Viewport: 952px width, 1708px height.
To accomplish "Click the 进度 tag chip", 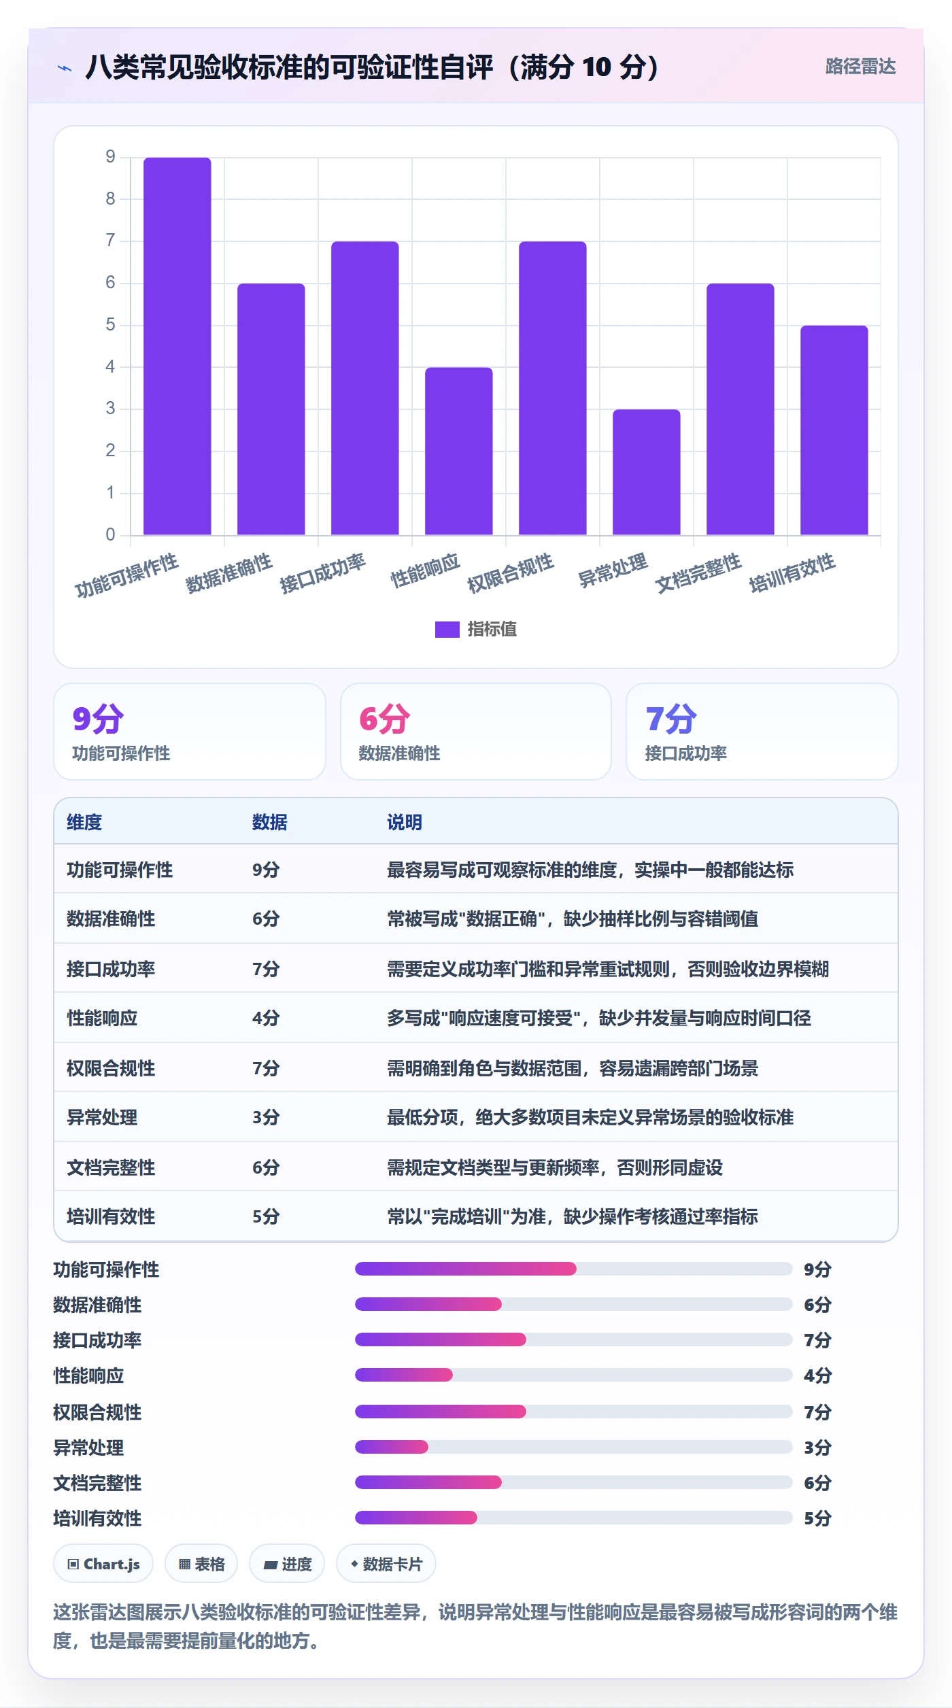I will tap(287, 1564).
